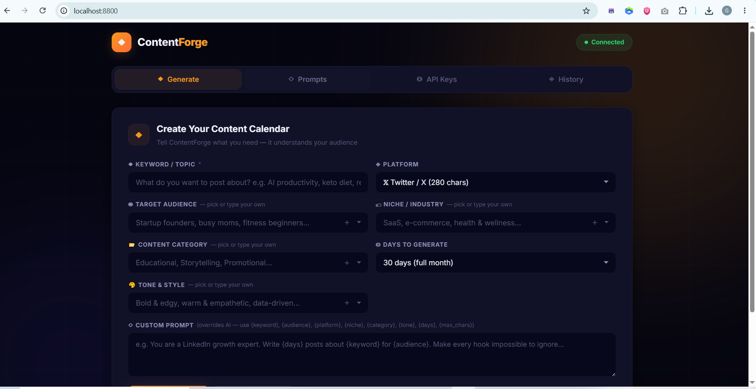Open browser Downloads icon
This screenshot has height=389, width=756.
709,11
